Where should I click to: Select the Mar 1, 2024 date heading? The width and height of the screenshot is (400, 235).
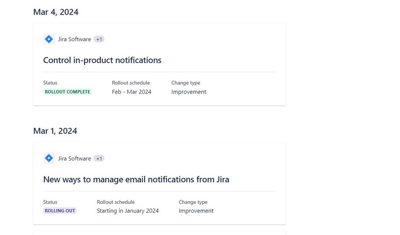[55, 131]
